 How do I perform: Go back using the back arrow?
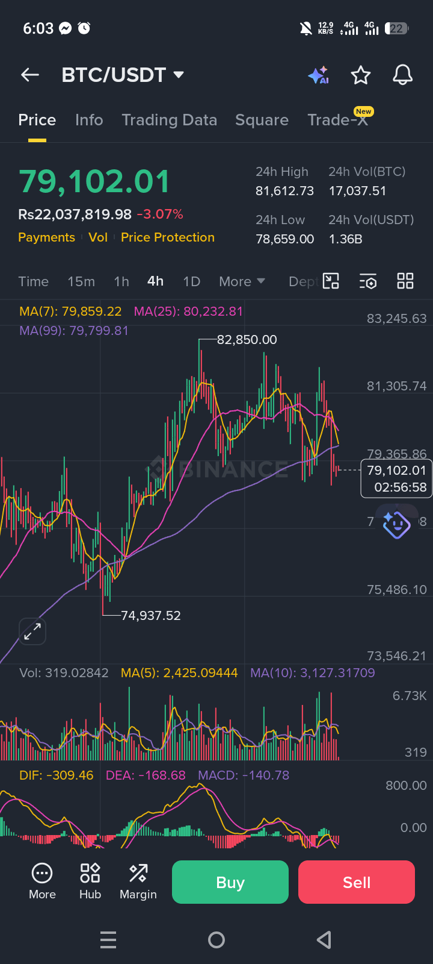[30, 75]
